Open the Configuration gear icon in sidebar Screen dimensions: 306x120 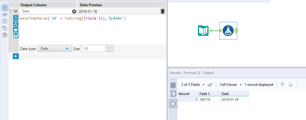click(x=5, y=8)
